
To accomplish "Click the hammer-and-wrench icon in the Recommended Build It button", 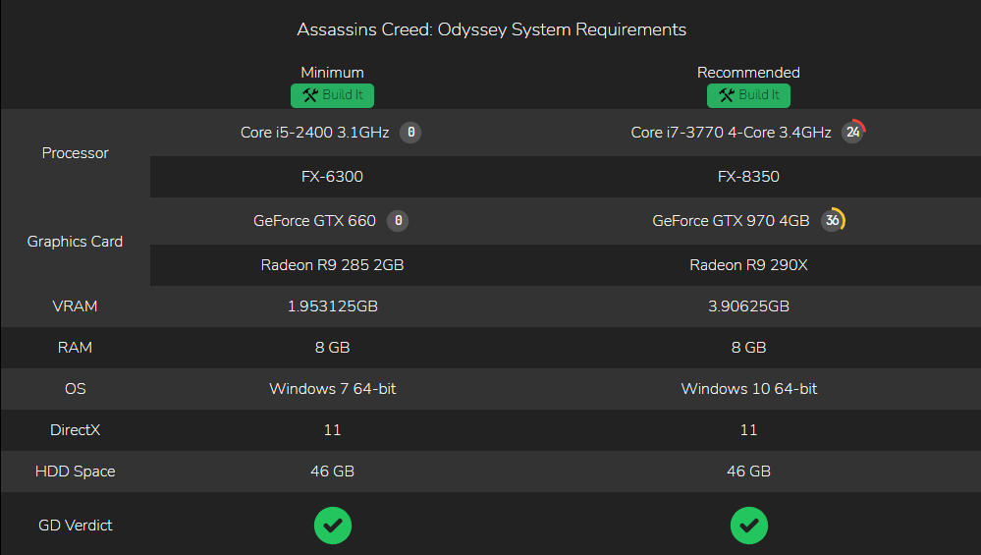I will (x=727, y=95).
